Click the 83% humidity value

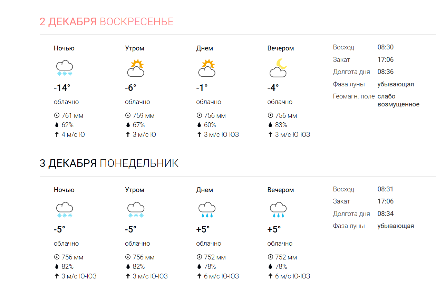[x=281, y=125]
